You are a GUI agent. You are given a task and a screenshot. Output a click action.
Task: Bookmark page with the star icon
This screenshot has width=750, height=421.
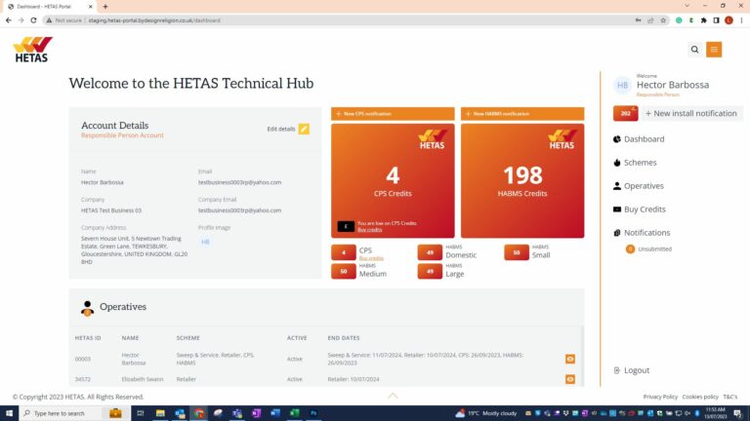(663, 20)
